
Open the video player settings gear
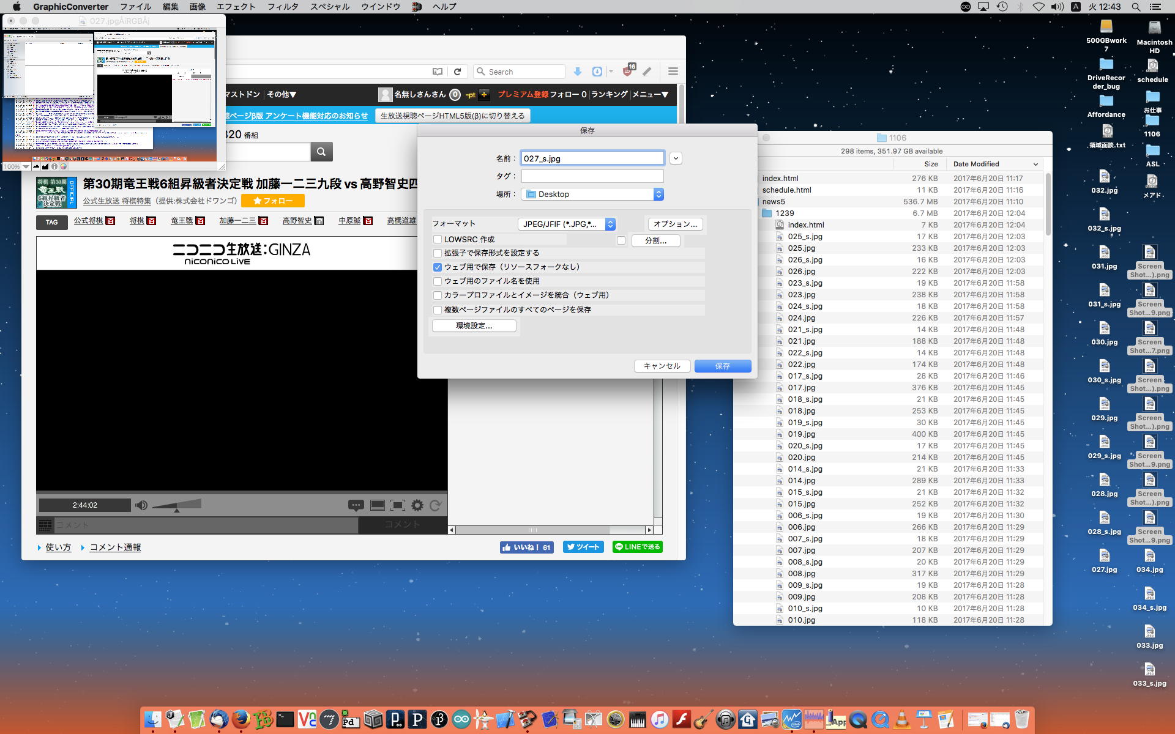coord(417,505)
